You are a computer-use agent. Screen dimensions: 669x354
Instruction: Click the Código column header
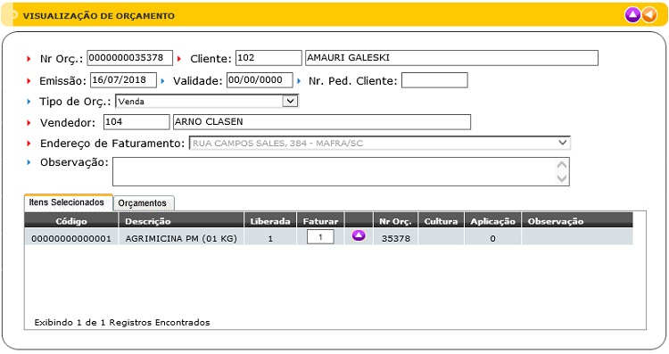(70, 220)
